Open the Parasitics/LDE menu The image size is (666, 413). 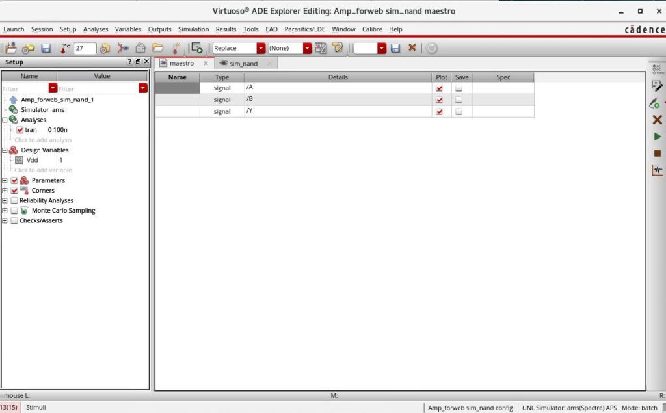click(304, 29)
